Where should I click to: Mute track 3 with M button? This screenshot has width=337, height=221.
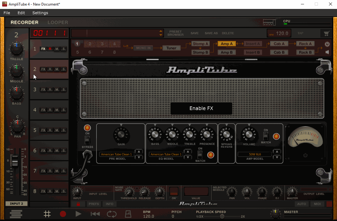click(x=57, y=90)
